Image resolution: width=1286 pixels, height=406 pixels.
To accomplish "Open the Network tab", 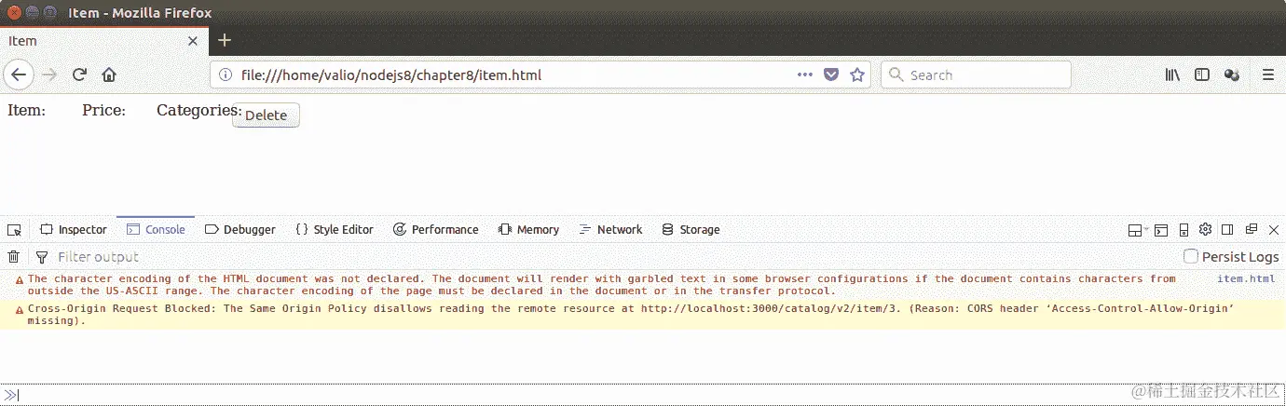I will (610, 230).
